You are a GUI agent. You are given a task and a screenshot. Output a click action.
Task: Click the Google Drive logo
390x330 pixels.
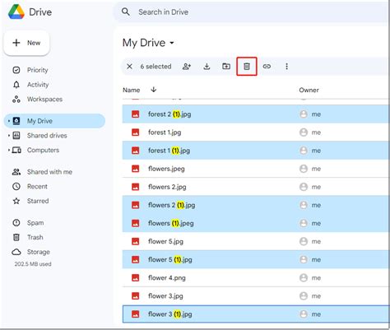[x=16, y=12]
